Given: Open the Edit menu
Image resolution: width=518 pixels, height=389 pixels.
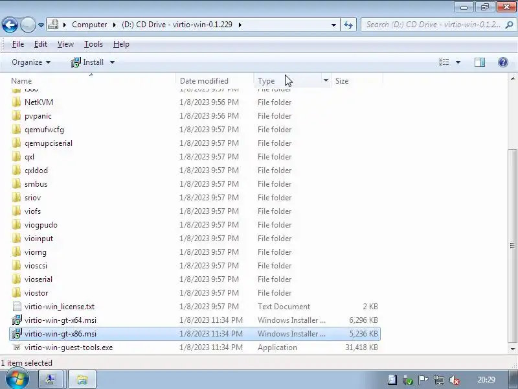Looking at the screenshot, I should (41, 44).
